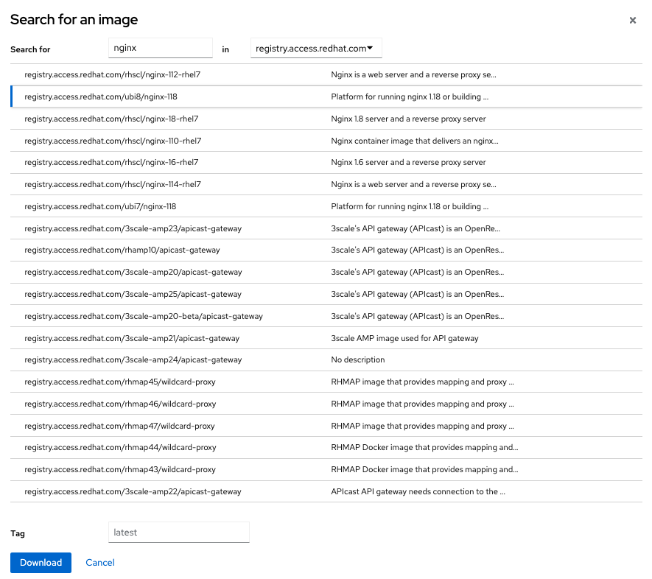Select 3scale-amp21/apicast-gateway image row
This screenshot has width=652, height=579.
[x=326, y=338]
